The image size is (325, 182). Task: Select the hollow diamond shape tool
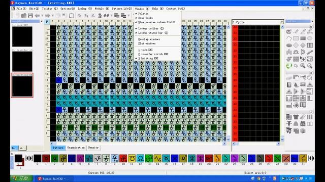click(296, 45)
